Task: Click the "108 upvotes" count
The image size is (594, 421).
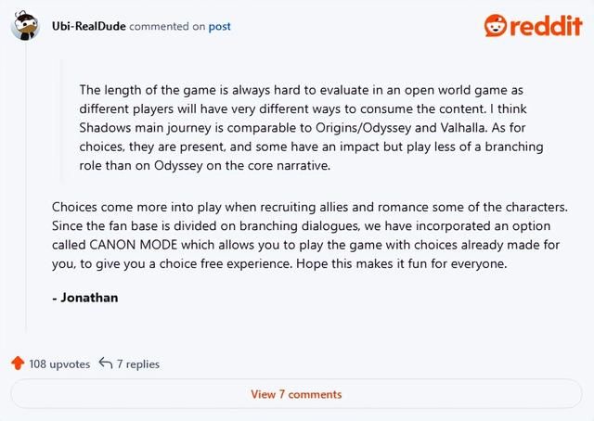Action: [x=60, y=364]
